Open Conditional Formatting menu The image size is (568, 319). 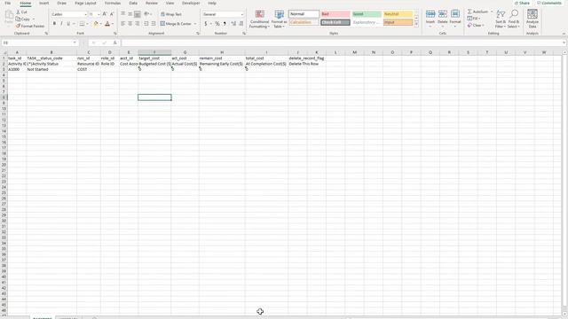pyautogui.click(x=260, y=19)
